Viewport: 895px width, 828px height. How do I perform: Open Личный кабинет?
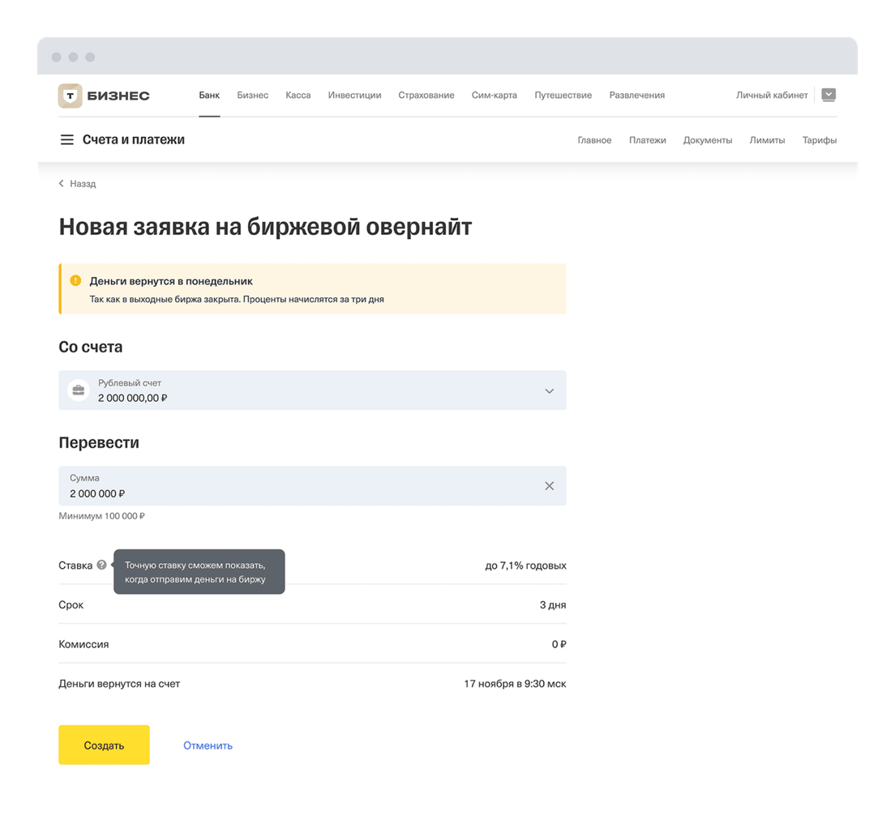[x=771, y=96]
